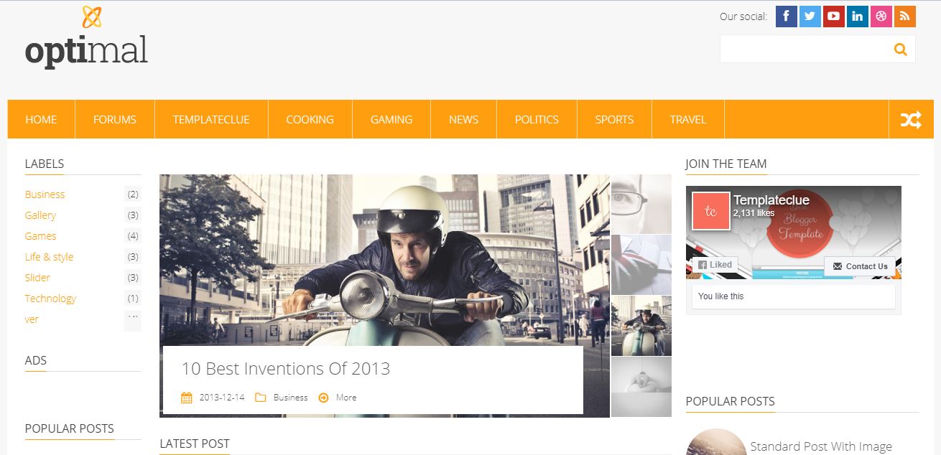This screenshot has width=941, height=455.
Task: Go to the HOME menu item
Action: click(x=41, y=120)
